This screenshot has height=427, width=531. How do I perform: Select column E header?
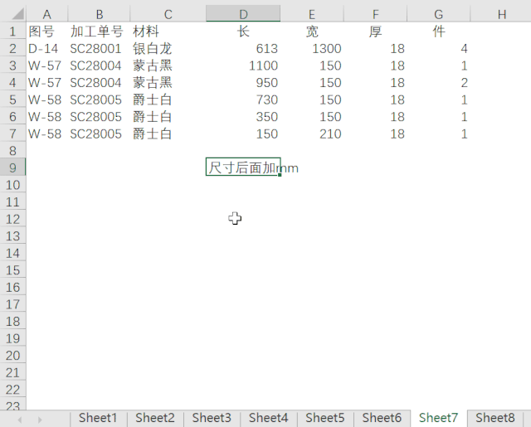coord(312,14)
